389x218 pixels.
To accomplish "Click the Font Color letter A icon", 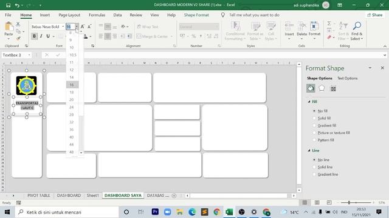I will coord(86,36).
